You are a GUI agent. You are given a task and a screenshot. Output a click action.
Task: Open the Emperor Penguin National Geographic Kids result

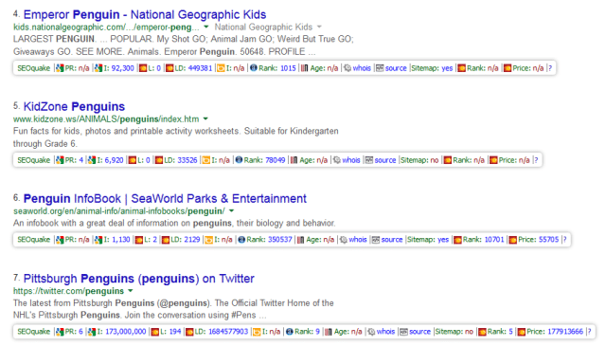click(145, 15)
